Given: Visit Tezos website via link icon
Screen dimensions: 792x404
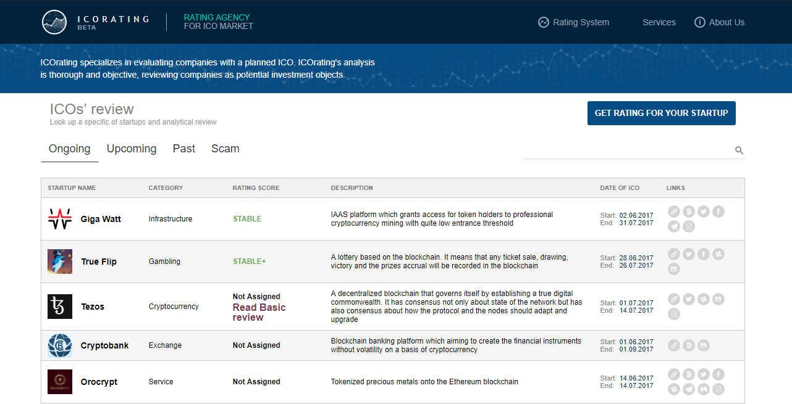Looking at the screenshot, I should 674,299.
